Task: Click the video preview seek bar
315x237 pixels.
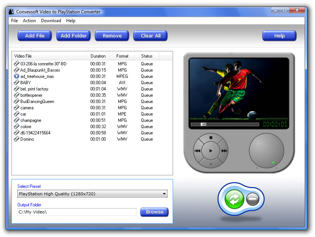Action: pyautogui.click(x=225, y=124)
